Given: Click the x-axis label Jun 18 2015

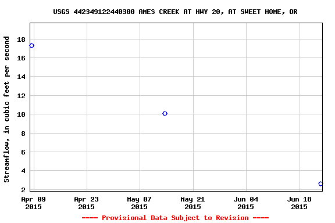Looking at the screenshot, I should click(299, 203).
